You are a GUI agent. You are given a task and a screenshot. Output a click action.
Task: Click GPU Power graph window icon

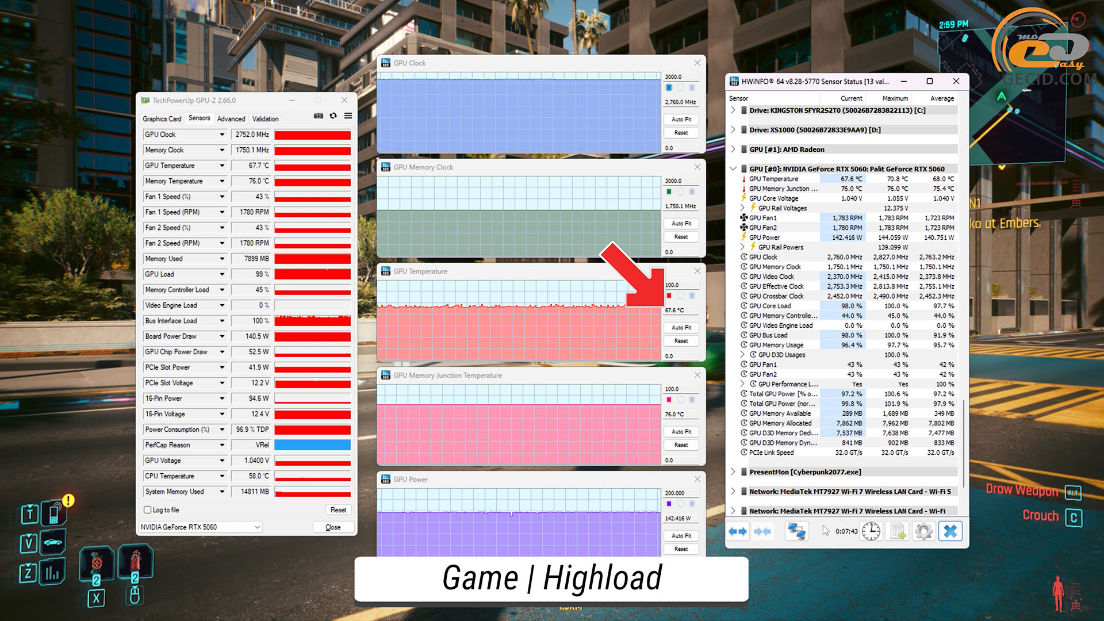(x=386, y=480)
